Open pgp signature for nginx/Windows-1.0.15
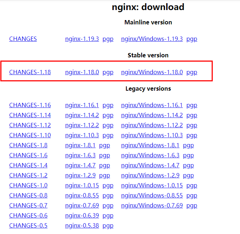 coord(192,186)
